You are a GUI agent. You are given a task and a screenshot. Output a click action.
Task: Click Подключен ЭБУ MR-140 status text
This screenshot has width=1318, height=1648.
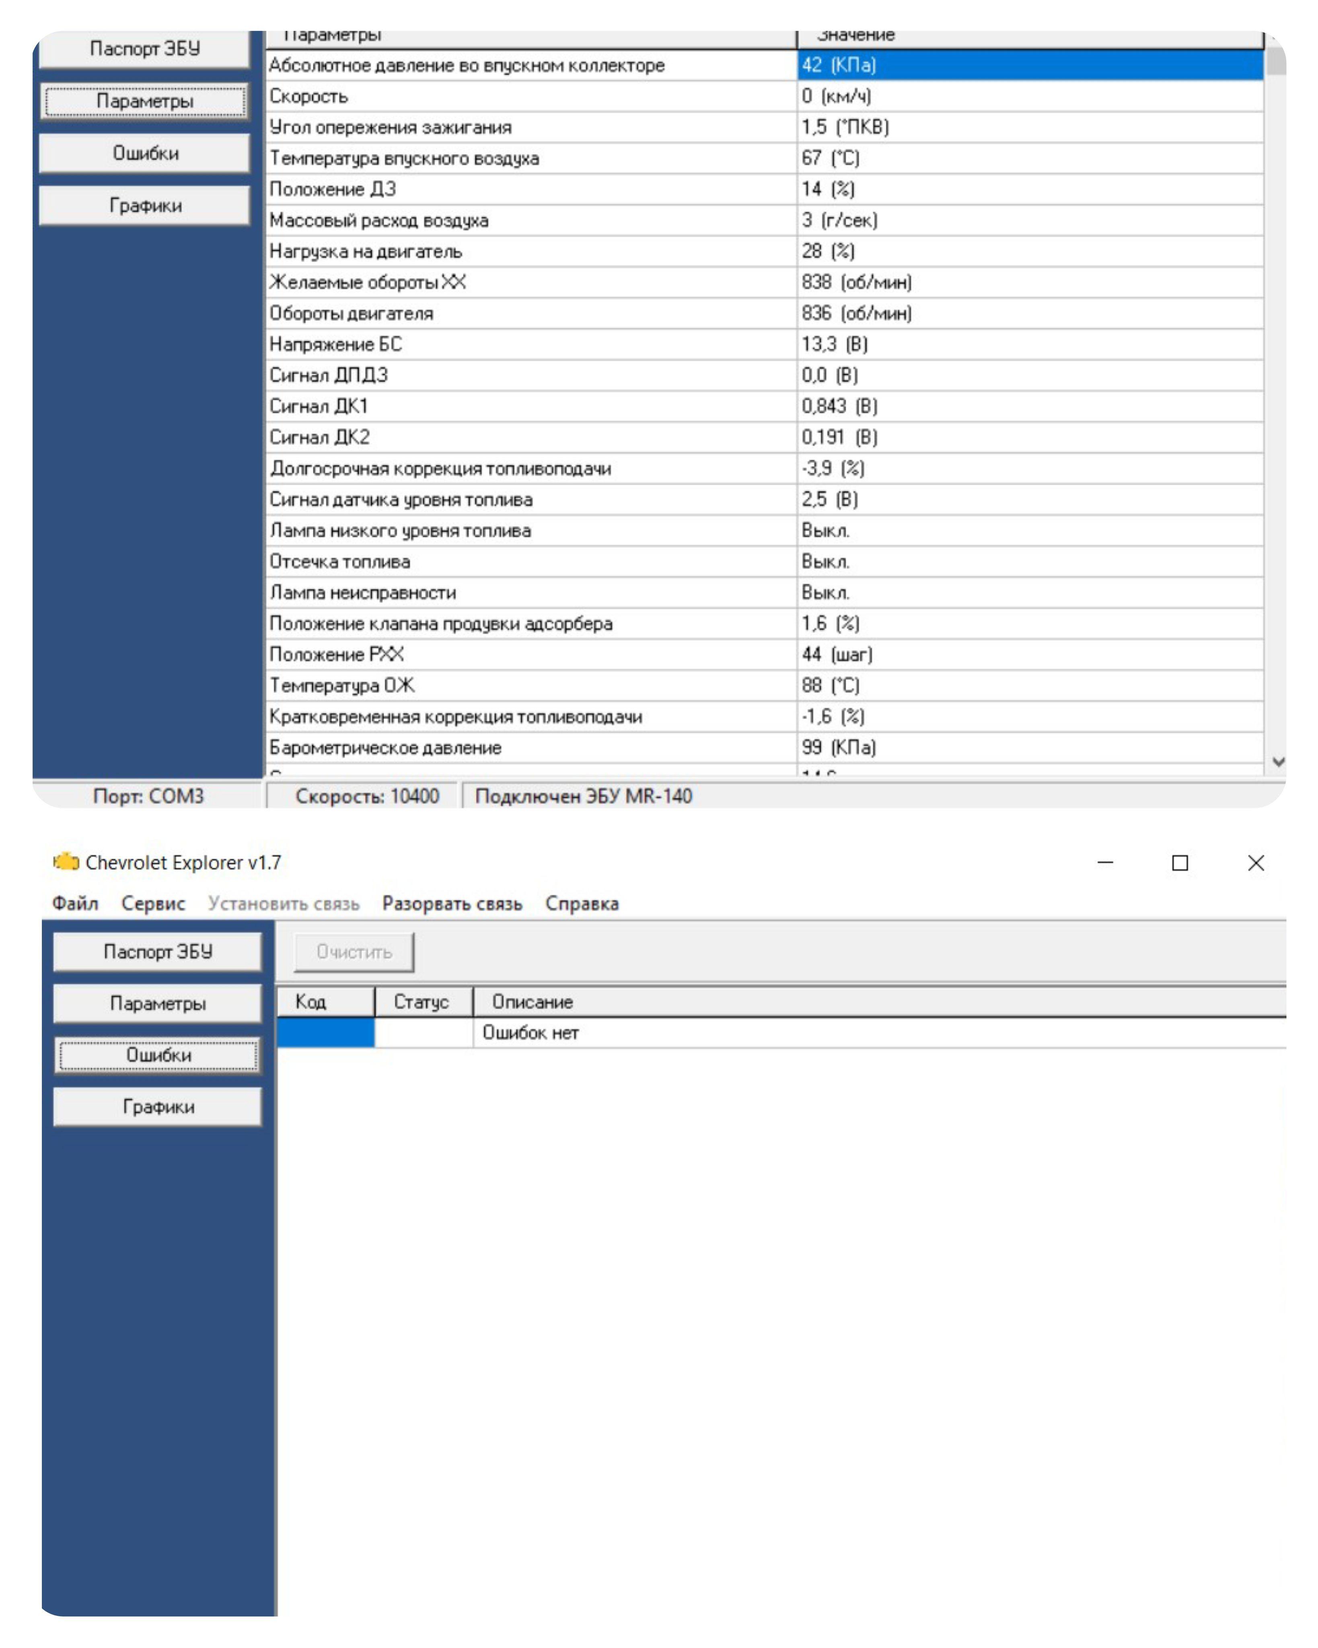coord(584,796)
